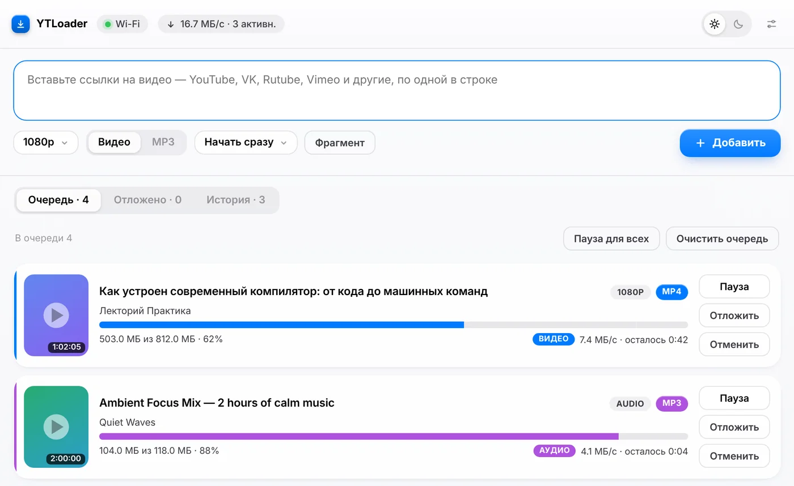Cancel the compiler video download

pyautogui.click(x=734, y=344)
